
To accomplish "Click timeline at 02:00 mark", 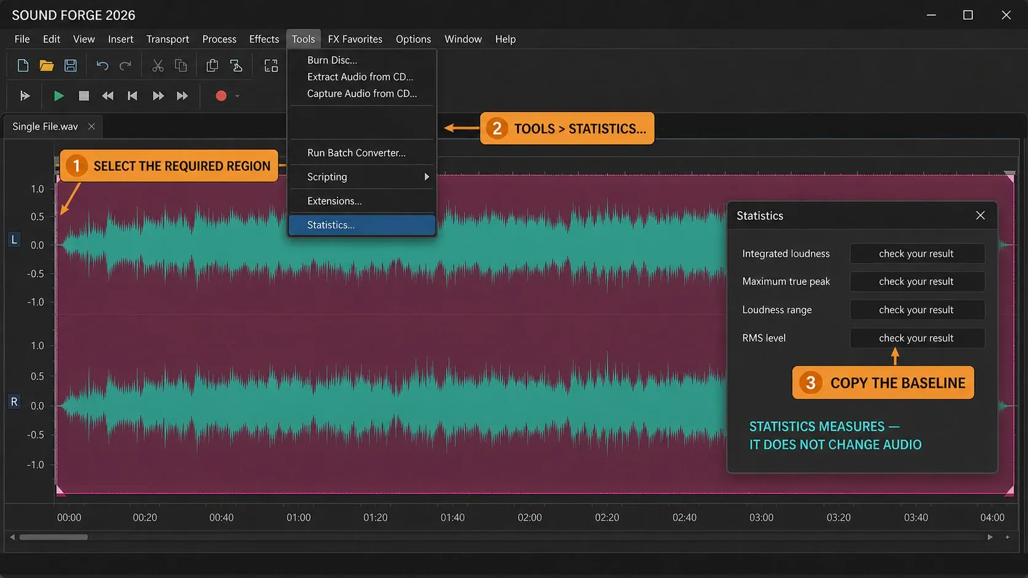I will 530,517.
